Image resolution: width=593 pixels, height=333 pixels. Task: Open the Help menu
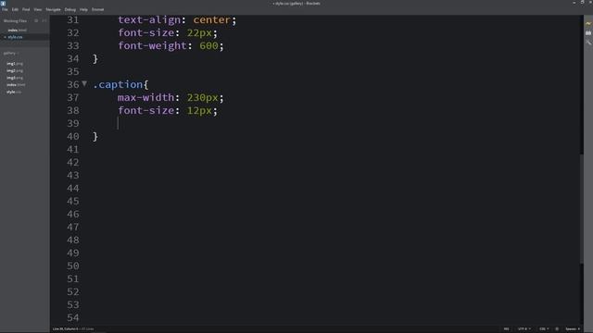83,9
